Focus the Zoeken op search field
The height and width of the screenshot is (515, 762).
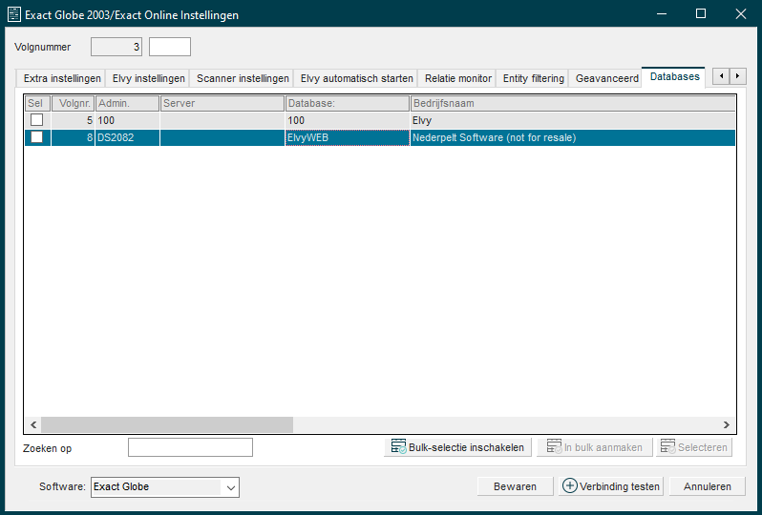pyautogui.click(x=190, y=447)
